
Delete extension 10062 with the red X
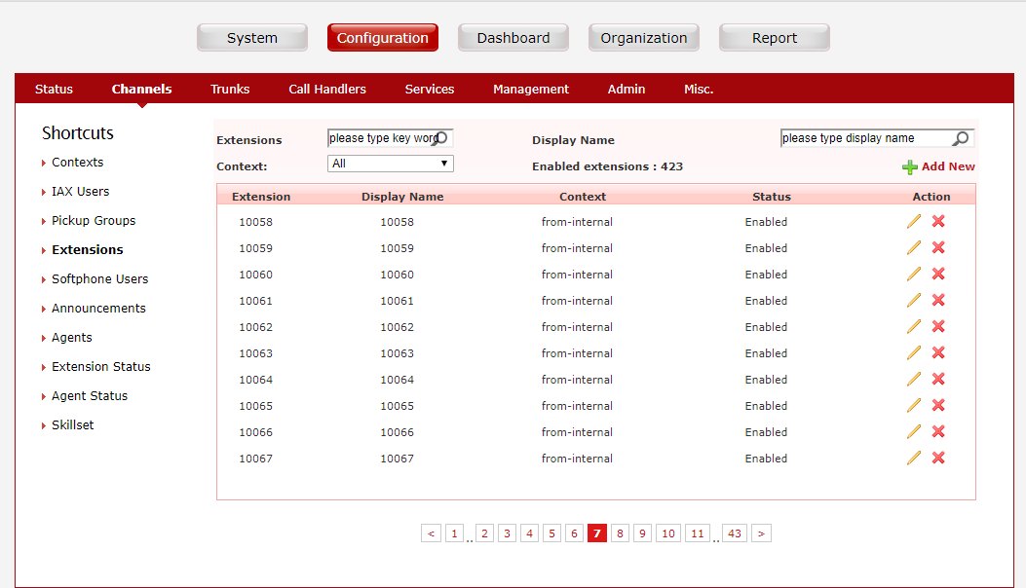pos(938,326)
